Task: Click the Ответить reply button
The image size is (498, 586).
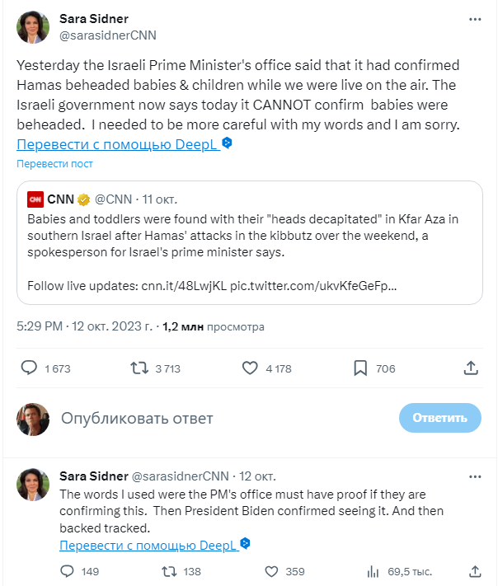Action: (439, 418)
